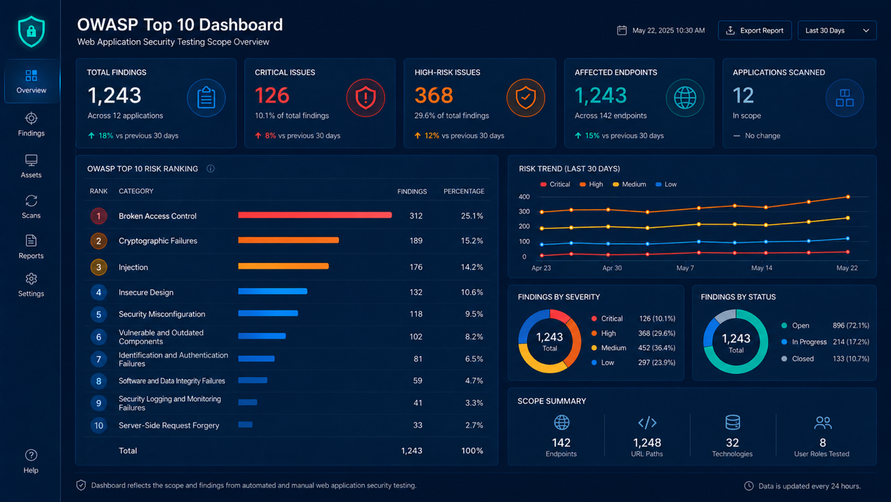Click the 2.7% percentage value
Viewport: 891px width, 502px height.
pos(474,425)
